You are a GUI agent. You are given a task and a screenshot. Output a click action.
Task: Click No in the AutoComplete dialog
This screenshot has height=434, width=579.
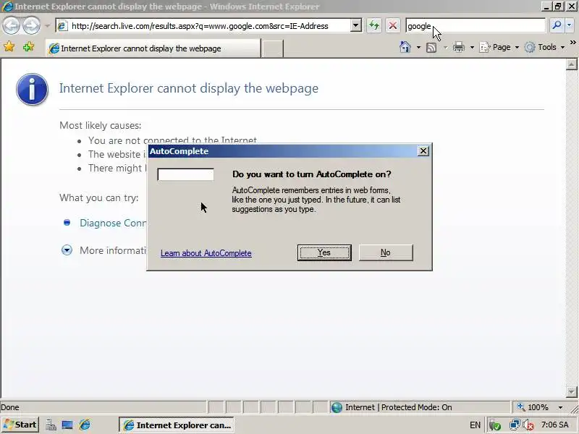pos(386,252)
